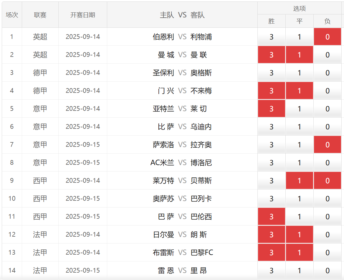This screenshot has width=344, height=280.
Task: Select the 胜 option for 奥萨苏 VS 巴列卡
Action: tap(271, 199)
